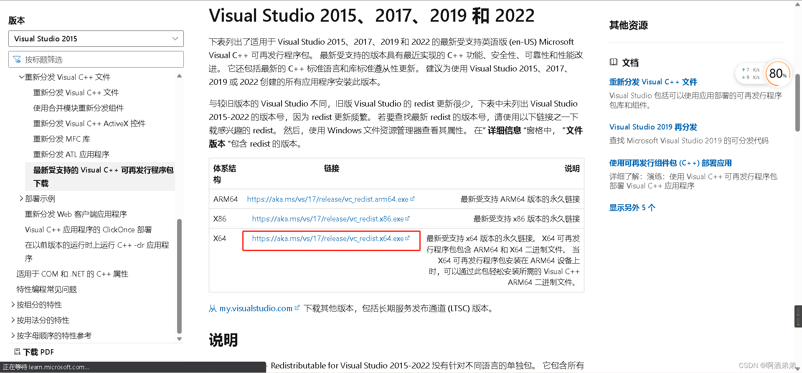Screen dimensions: 802x373
Task: Click the X64 table cell
Action: tap(219, 238)
